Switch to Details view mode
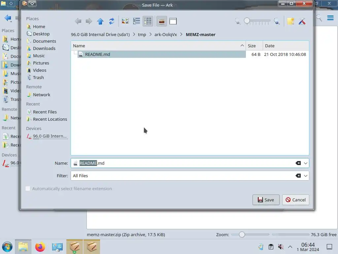338x254 pixels. point(148,21)
